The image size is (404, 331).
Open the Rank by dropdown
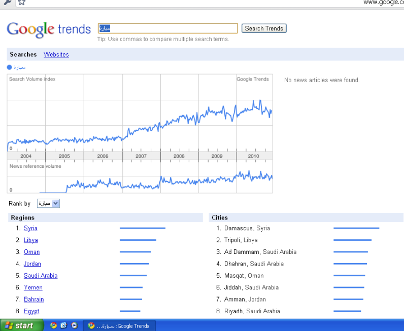[48, 203]
